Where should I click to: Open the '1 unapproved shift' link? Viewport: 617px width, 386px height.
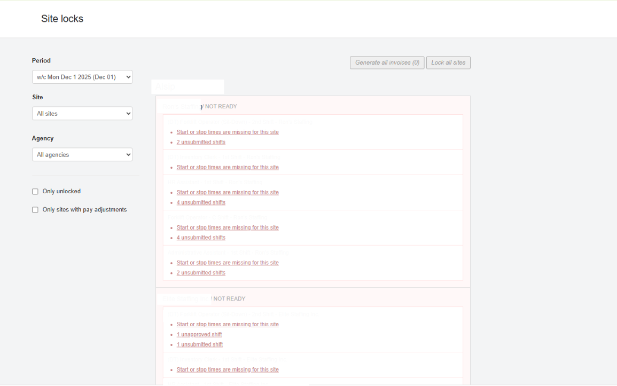pos(199,335)
